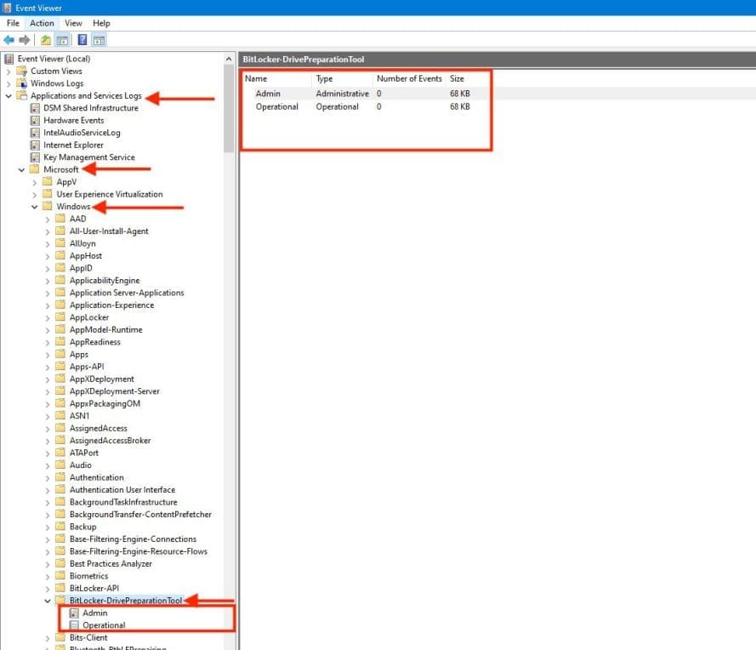Collapse the Microsoft folder node
Image resolution: width=756 pixels, height=650 pixels.
coord(22,169)
